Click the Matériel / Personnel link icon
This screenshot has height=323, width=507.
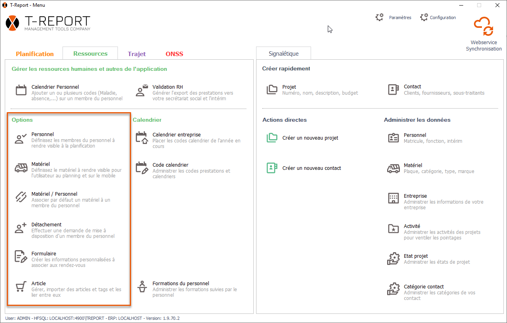(21, 197)
